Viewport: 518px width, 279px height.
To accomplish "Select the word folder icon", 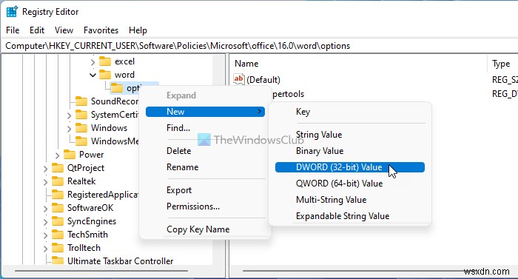I will pos(105,75).
